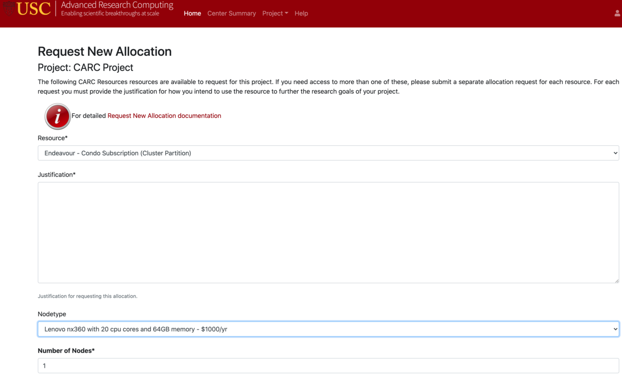This screenshot has height=378, width=622.
Task: Focus the Justification text area
Action: coord(328,233)
